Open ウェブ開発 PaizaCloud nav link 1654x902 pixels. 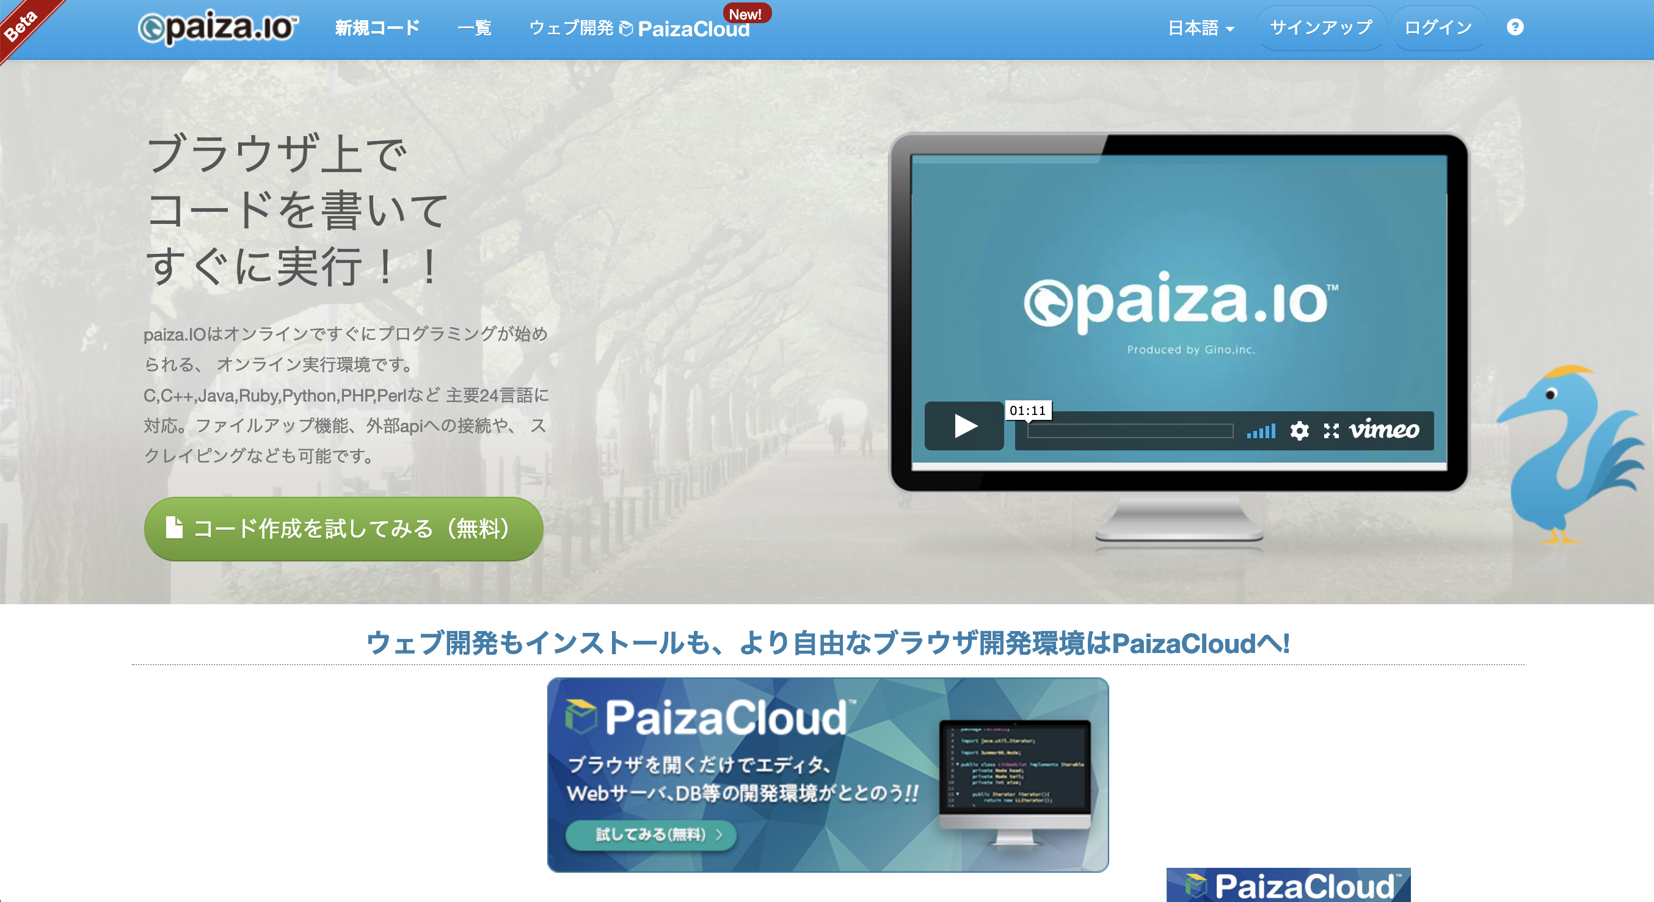[x=639, y=28]
